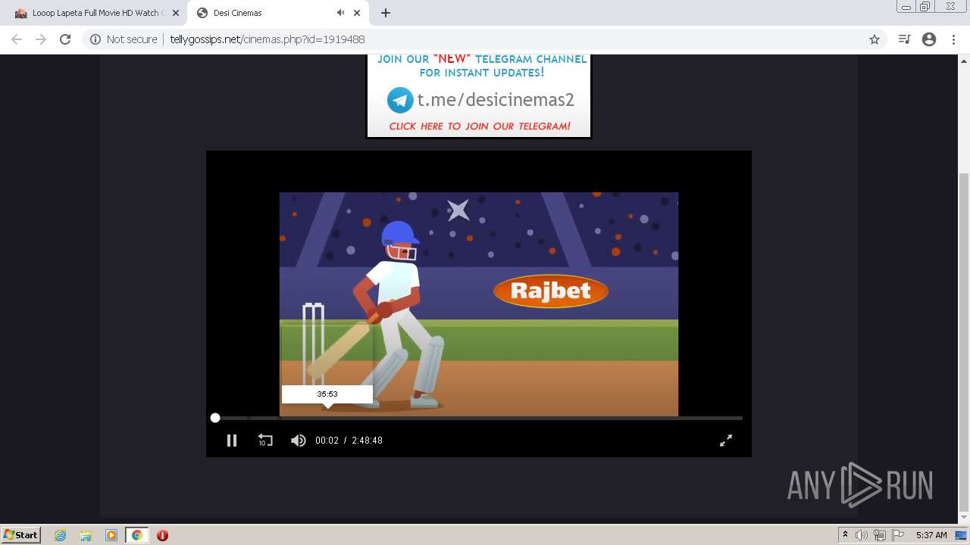Image resolution: width=970 pixels, height=545 pixels.
Task: Pause the video playback
Action: pos(232,441)
